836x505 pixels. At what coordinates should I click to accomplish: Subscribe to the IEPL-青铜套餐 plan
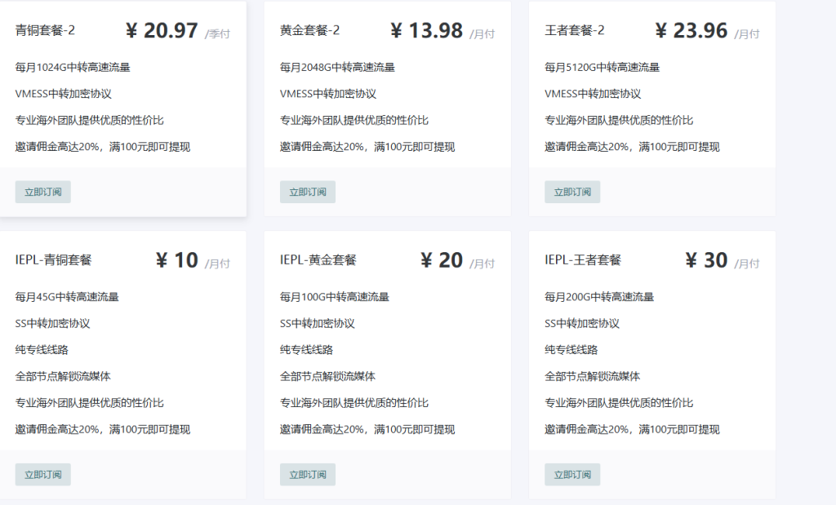click(x=42, y=475)
